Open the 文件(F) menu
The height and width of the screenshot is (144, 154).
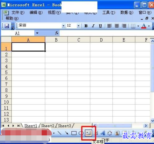click(x=18, y=12)
